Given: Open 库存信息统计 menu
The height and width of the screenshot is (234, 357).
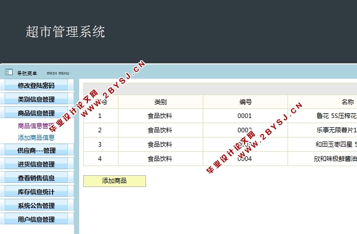Looking at the screenshot, I should pyautogui.click(x=36, y=192).
